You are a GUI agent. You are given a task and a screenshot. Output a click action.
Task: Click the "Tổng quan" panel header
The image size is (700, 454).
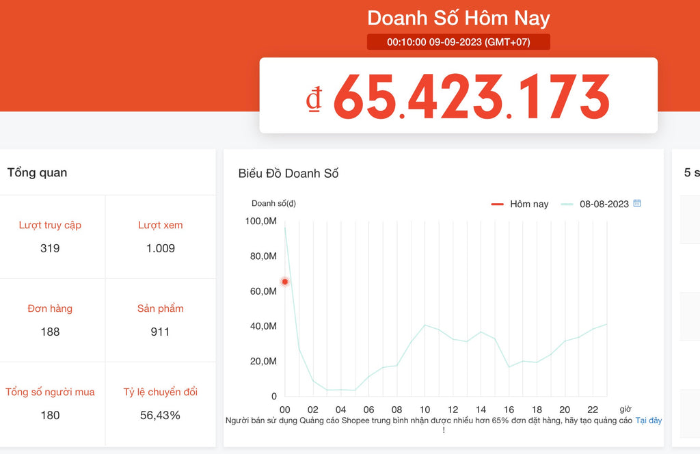36,173
